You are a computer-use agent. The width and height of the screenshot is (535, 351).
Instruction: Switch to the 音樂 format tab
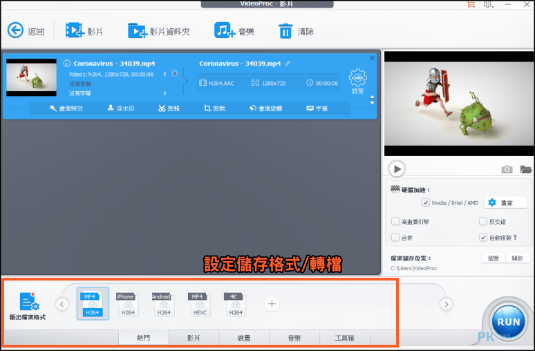coord(294,338)
